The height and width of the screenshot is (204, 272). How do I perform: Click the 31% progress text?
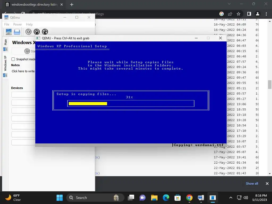[129, 97]
